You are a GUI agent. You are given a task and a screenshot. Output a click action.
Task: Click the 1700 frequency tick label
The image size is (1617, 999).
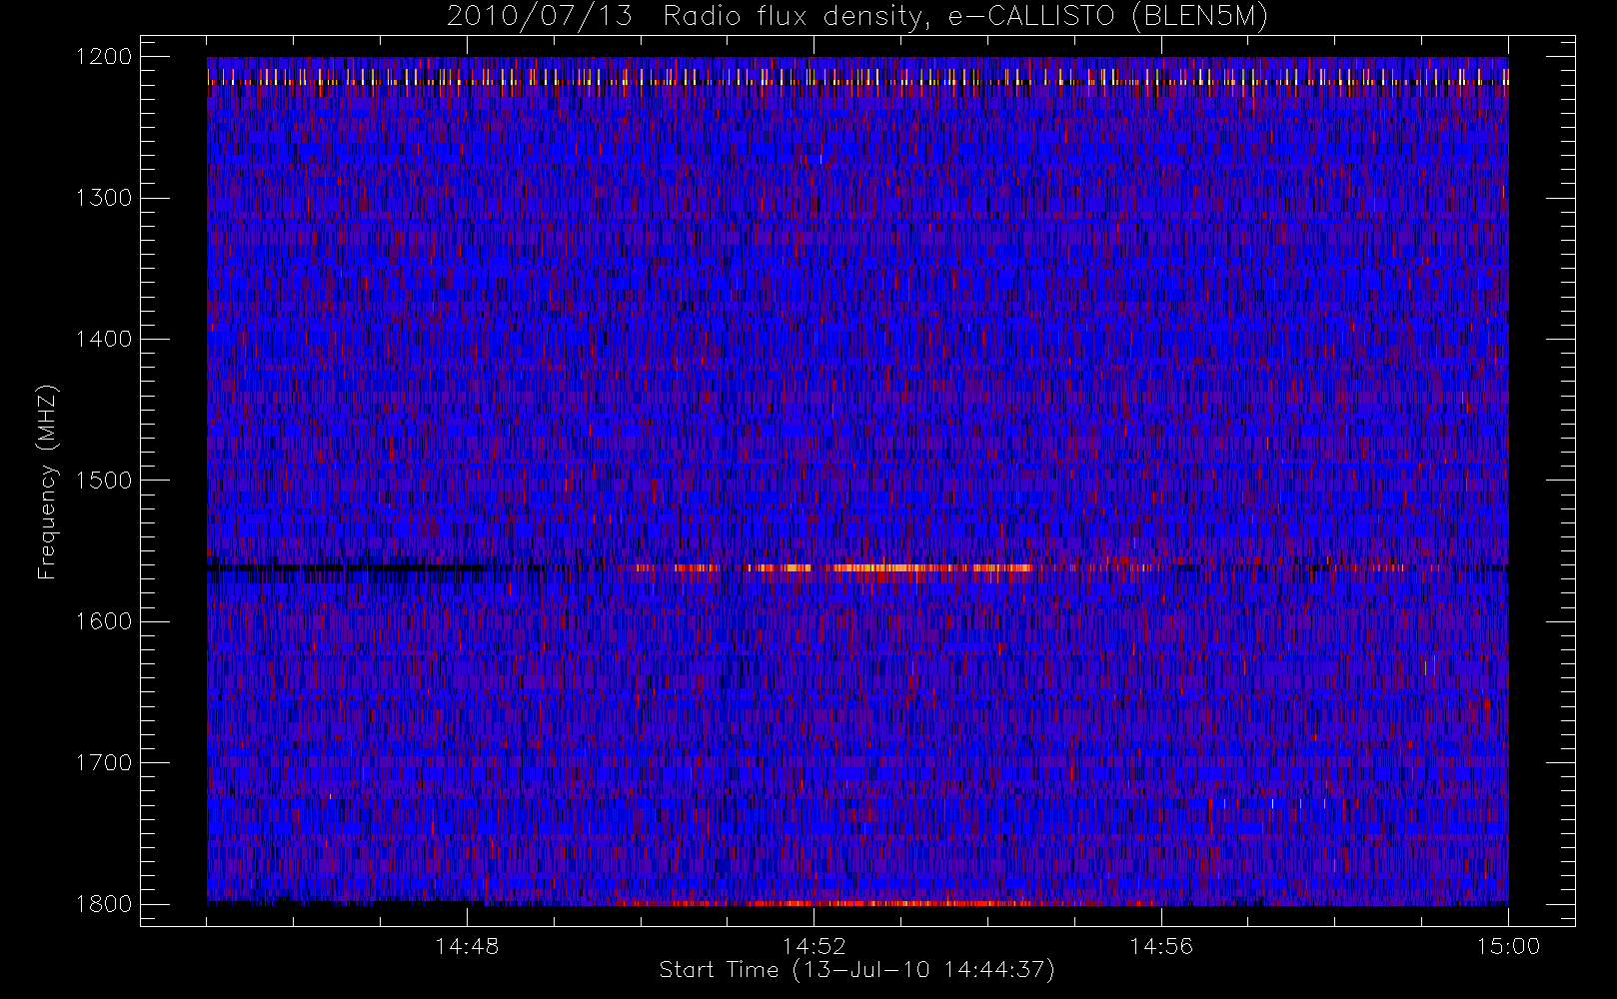coord(104,762)
